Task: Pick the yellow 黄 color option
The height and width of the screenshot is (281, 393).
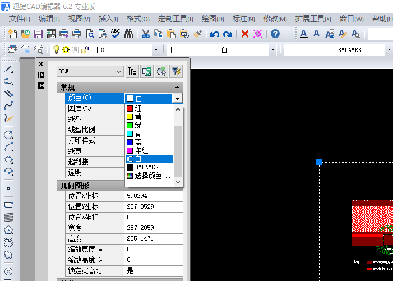Action: click(149, 117)
